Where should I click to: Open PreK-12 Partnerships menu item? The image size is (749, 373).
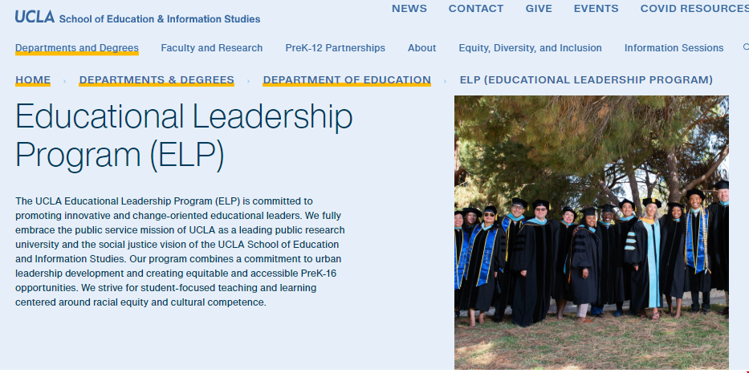[x=335, y=48]
